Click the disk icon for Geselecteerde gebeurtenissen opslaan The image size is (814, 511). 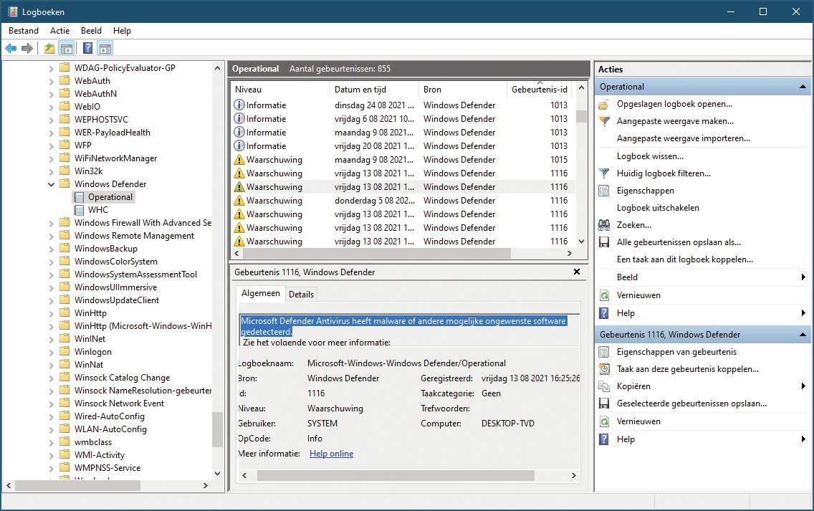(x=604, y=403)
